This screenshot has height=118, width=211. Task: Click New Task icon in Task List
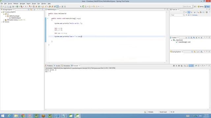point(184,12)
